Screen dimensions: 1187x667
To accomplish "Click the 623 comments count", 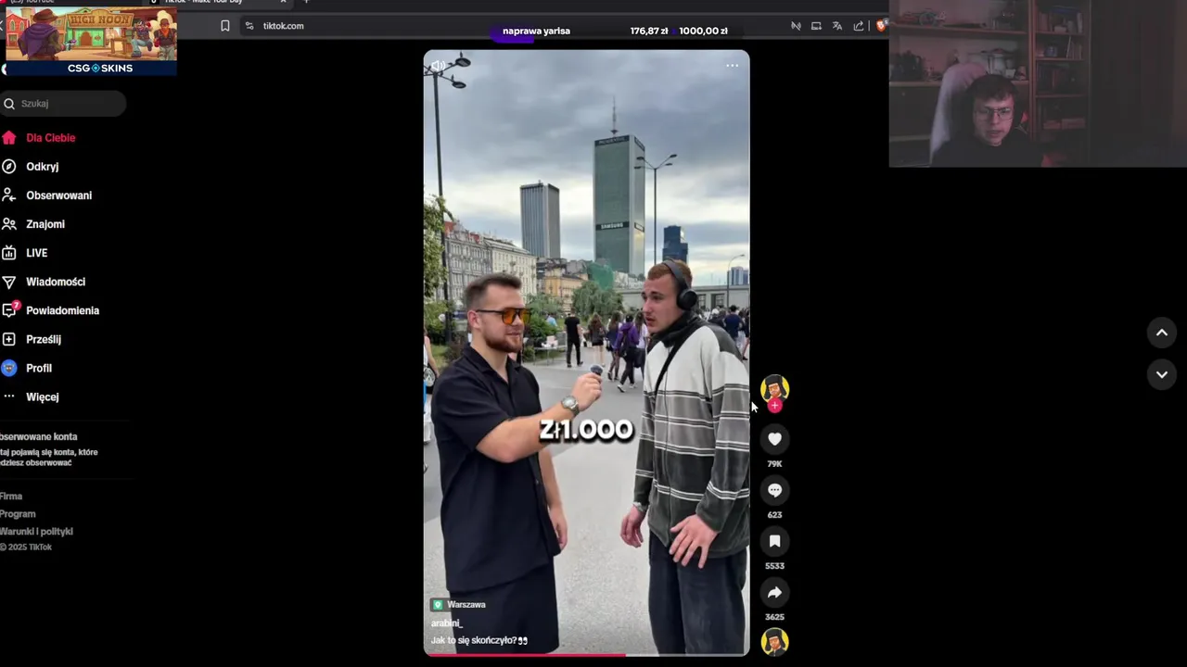I will coord(774,514).
